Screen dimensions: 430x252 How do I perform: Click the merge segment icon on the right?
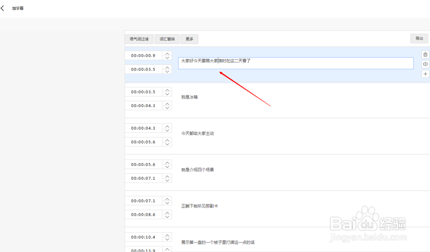tap(425, 64)
